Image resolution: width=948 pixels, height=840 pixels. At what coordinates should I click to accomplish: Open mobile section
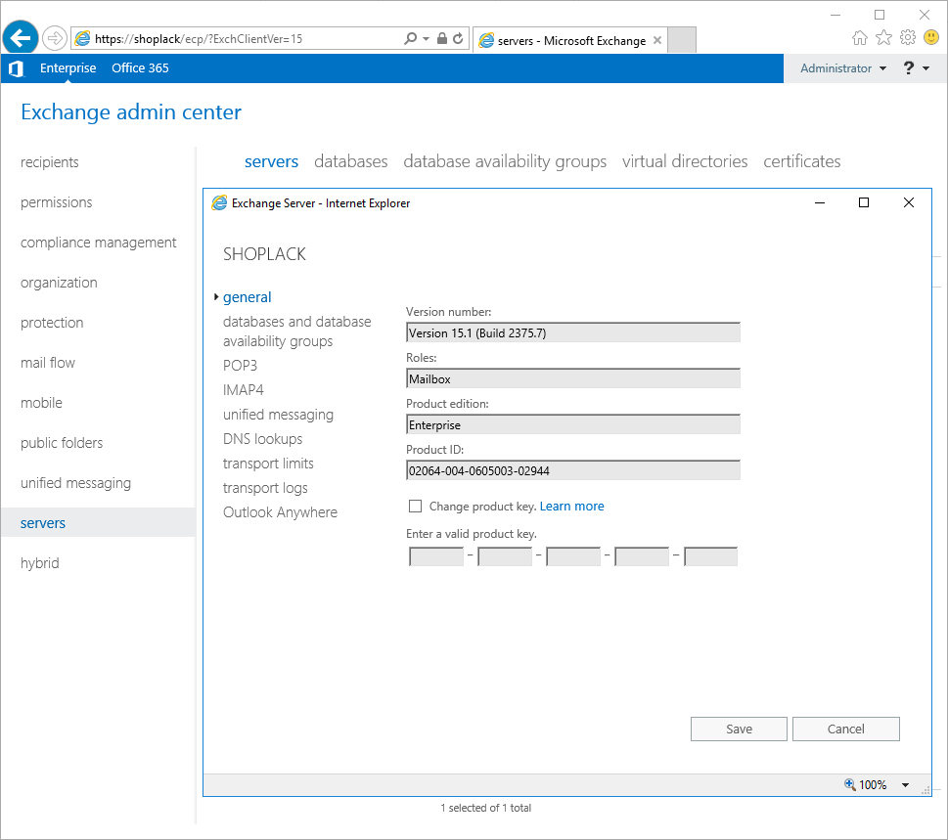tap(41, 403)
